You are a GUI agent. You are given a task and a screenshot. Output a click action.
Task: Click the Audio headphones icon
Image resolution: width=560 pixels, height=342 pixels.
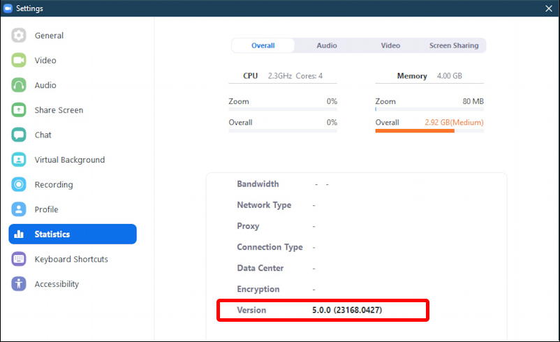19,85
